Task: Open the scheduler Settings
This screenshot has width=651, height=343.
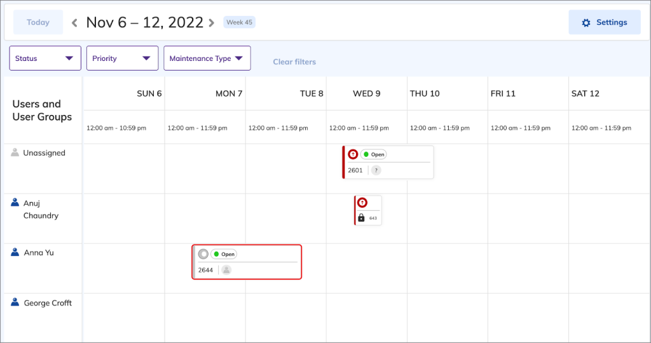Action: point(604,22)
